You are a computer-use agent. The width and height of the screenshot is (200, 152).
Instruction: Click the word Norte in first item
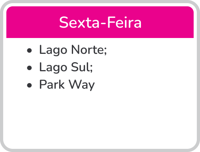[x=88, y=50]
